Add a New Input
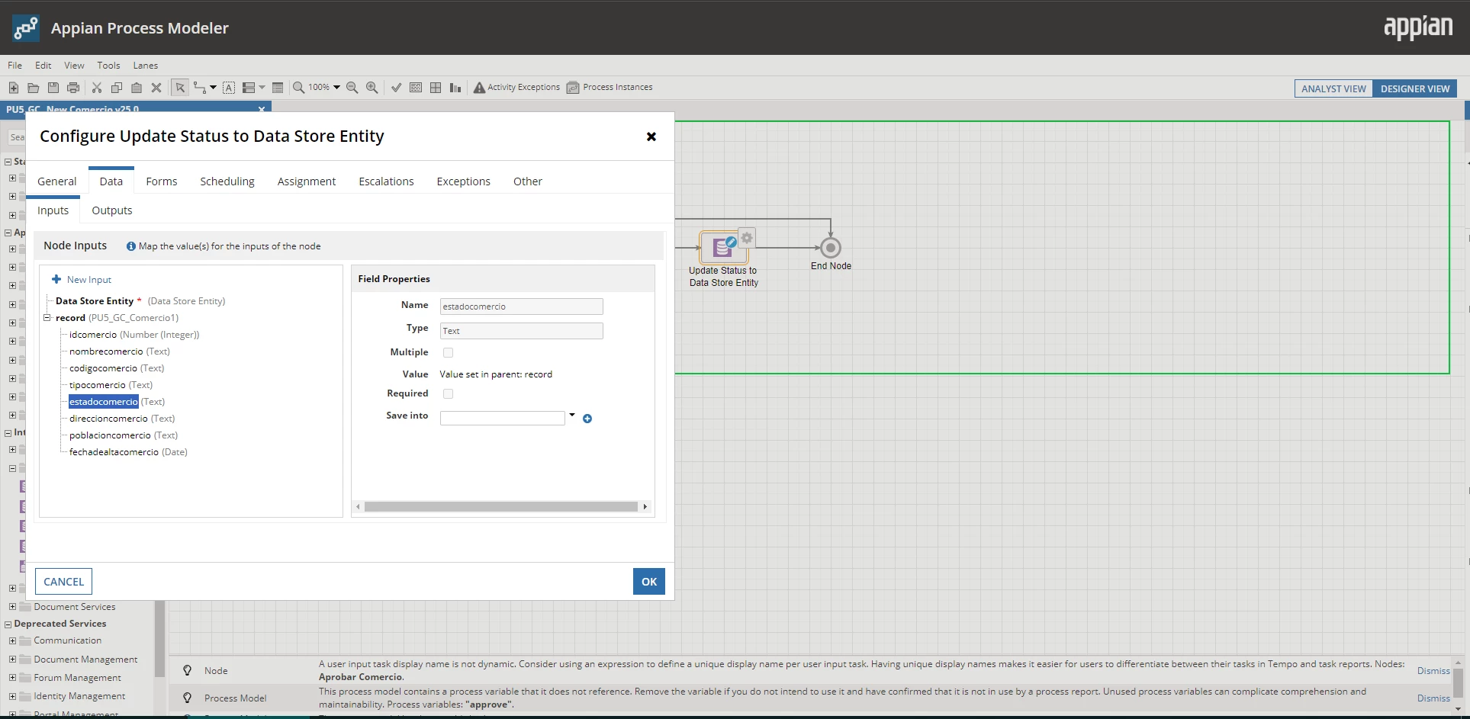Viewport: 1470px width, 719px height. pos(82,280)
